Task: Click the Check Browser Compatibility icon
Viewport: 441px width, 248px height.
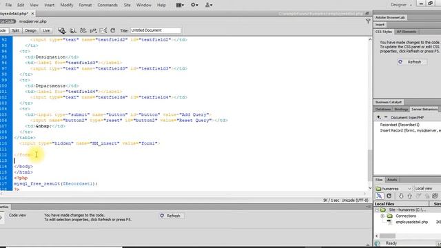Action: [x=103, y=30]
